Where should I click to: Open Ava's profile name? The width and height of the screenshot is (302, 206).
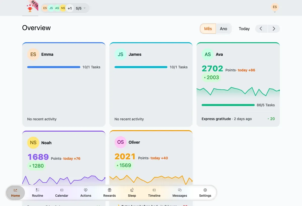click(x=219, y=54)
